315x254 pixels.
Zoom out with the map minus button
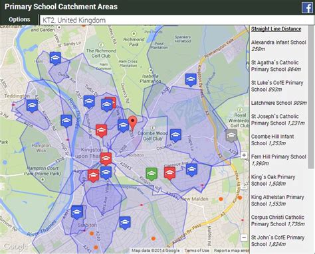[x=244, y=238]
